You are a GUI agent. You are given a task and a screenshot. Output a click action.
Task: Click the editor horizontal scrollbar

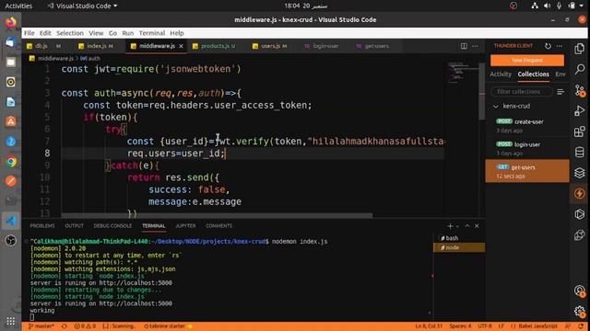(218, 216)
